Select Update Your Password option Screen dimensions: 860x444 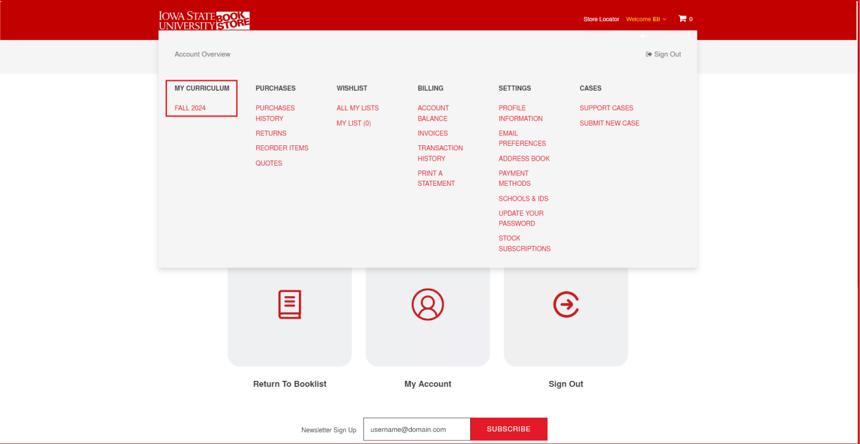tap(521, 218)
